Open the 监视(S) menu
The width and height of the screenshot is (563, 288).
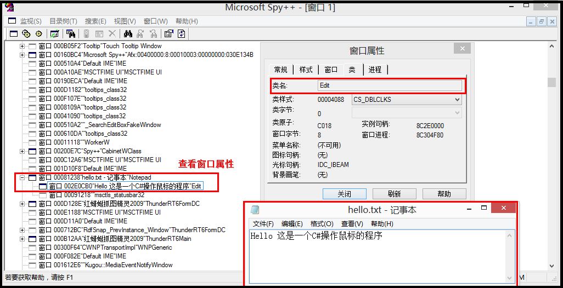[31, 21]
